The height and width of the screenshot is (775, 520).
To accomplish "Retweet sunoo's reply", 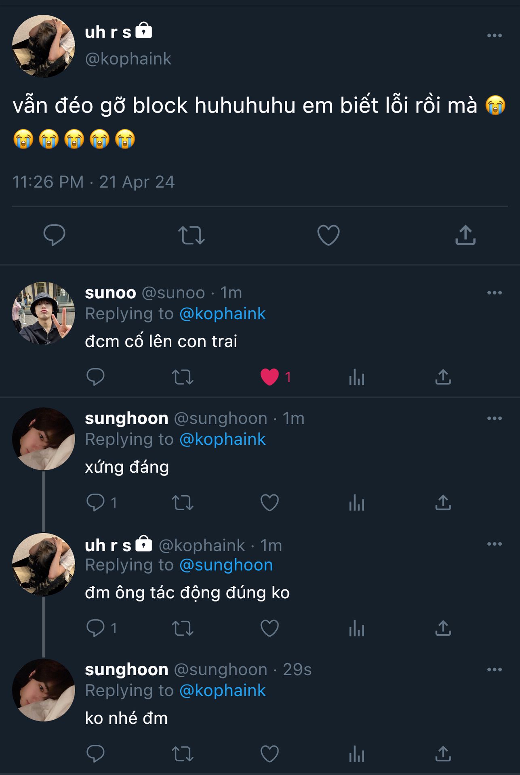I will tap(183, 377).
